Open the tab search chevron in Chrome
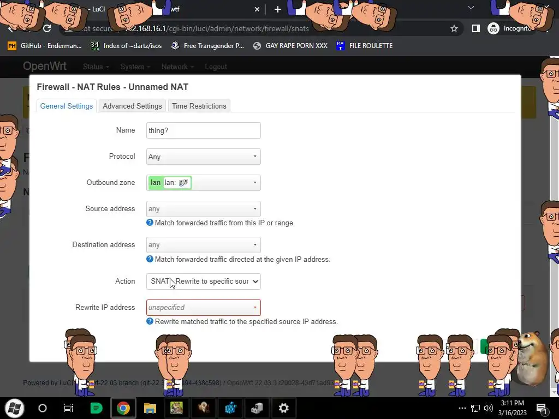 pos(471,8)
